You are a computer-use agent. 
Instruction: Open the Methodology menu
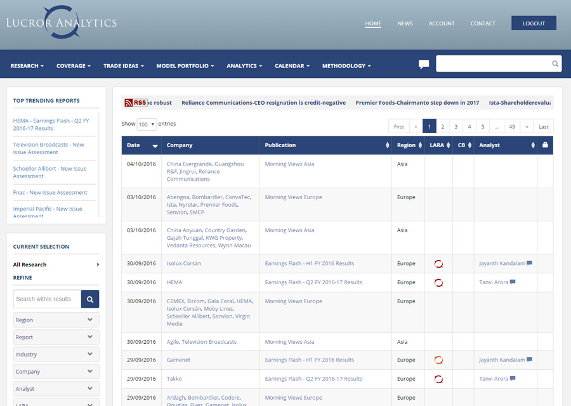[346, 66]
